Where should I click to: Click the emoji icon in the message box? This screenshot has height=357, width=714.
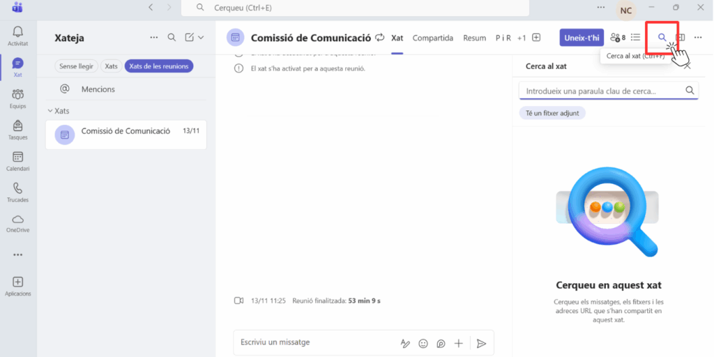(423, 343)
